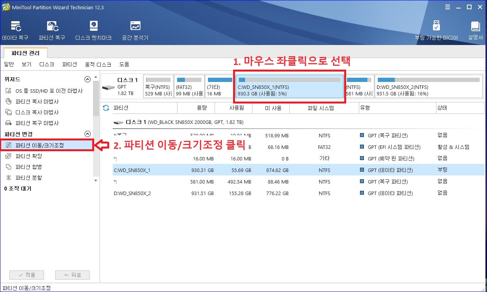Sort by the 파티션 column header

(145, 108)
